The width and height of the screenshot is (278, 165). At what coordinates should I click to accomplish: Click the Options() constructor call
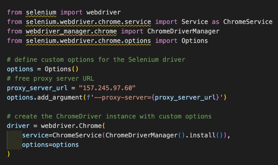tap(61, 69)
